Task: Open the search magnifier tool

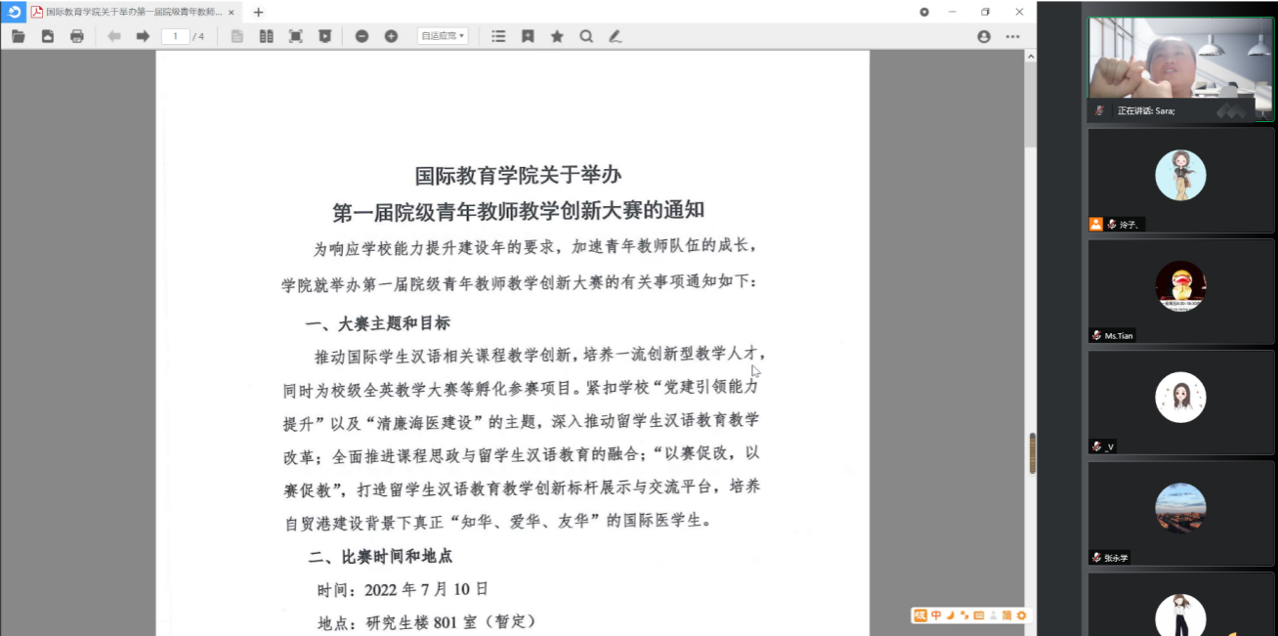Action: [x=586, y=36]
